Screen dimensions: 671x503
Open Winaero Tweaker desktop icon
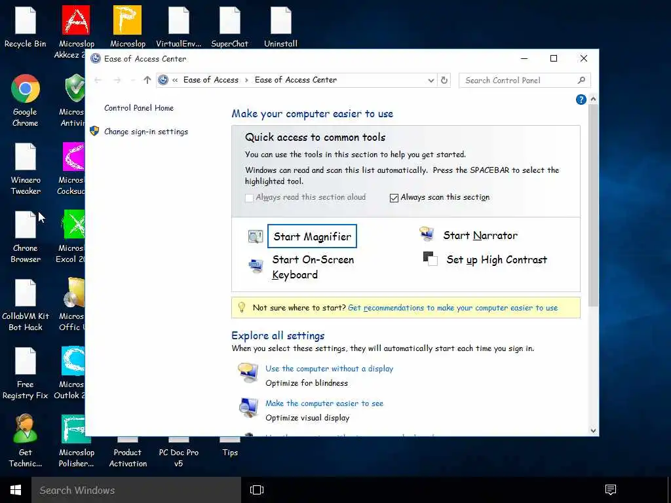26,169
